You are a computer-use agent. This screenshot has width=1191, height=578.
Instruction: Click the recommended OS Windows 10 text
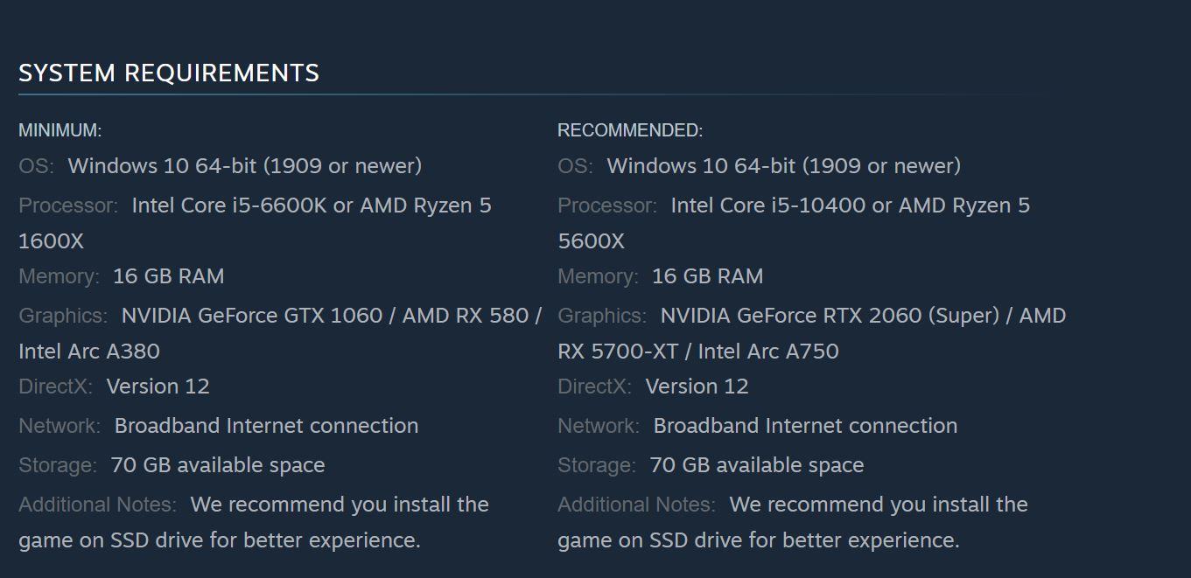point(784,166)
